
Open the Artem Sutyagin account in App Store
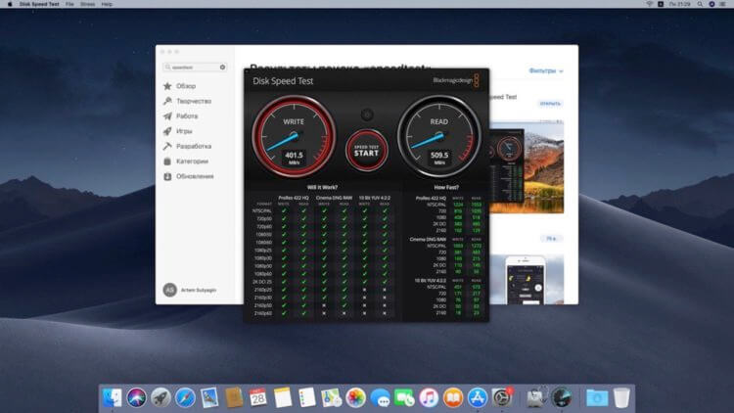(x=190, y=290)
